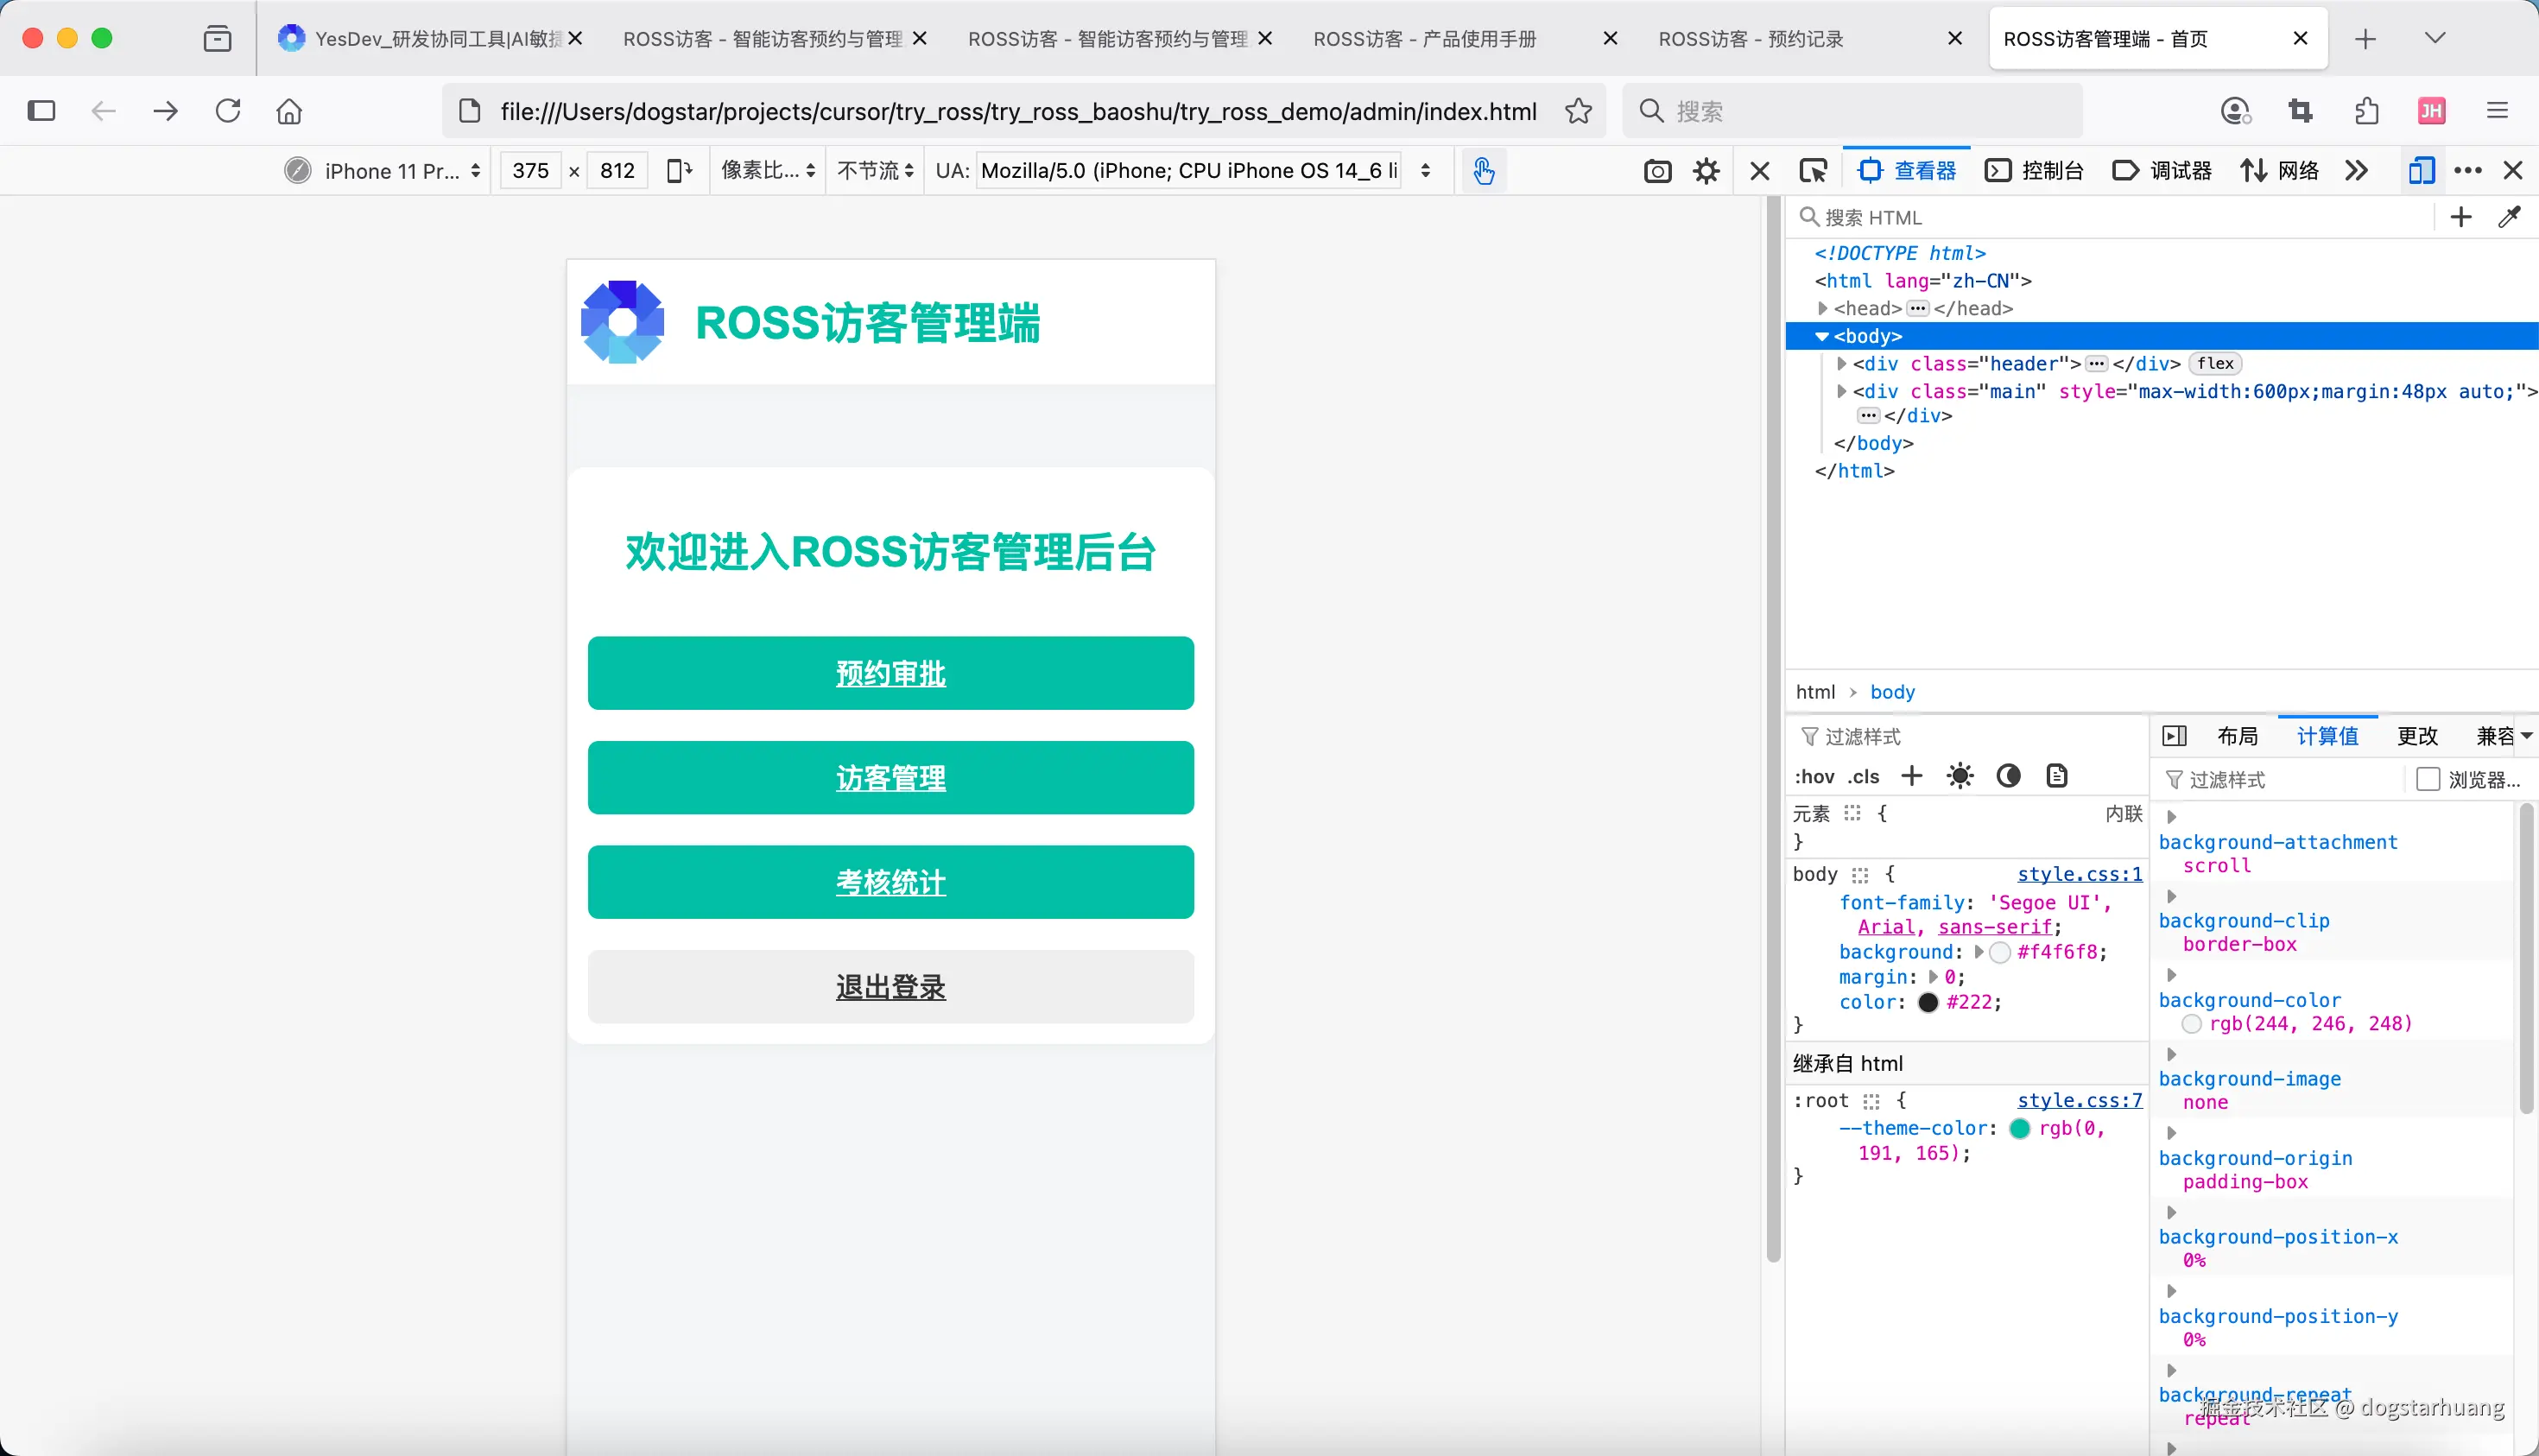Enable the browser styles checkbox
Image resolution: width=2539 pixels, height=1456 pixels.
point(2428,779)
